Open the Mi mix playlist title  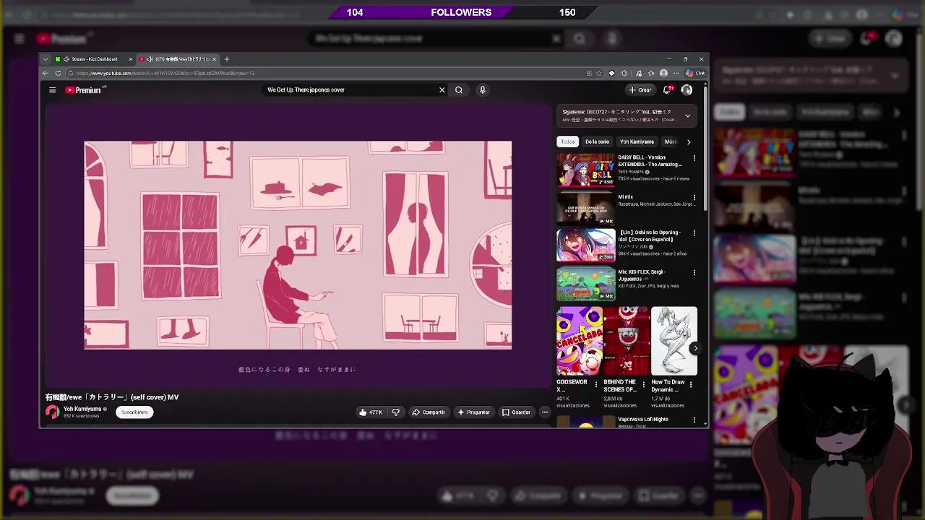[625, 196]
